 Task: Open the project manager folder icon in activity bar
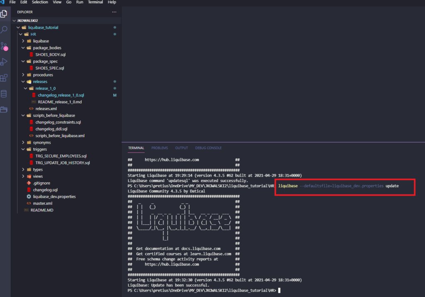(x=4, y=110)
